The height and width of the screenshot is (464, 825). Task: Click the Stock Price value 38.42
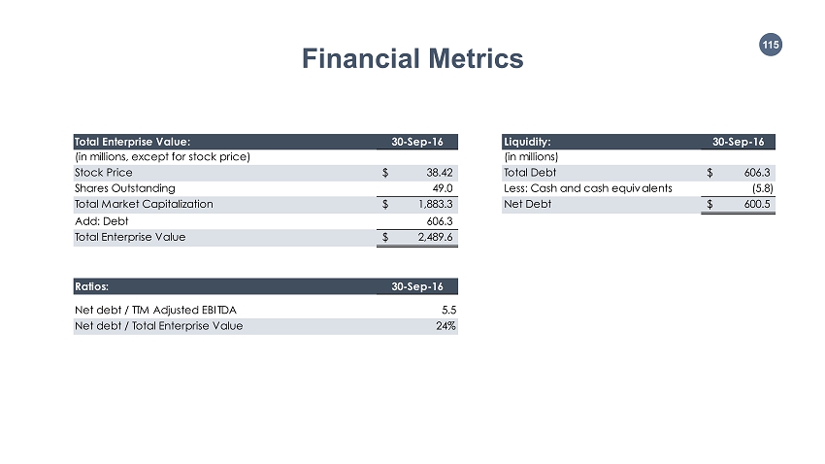pyautogui.click(x=441, y=173)
